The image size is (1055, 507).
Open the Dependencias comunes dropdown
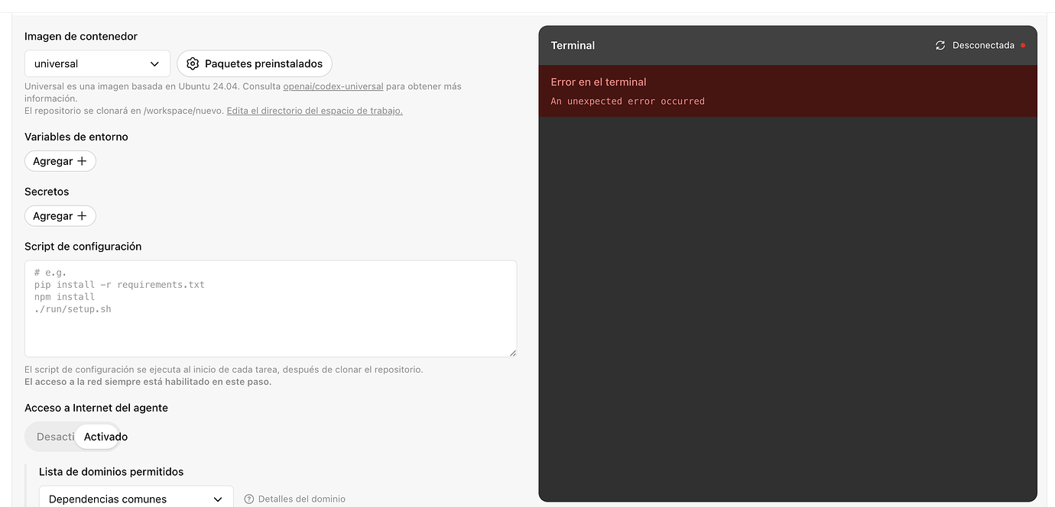pos(135,498)
